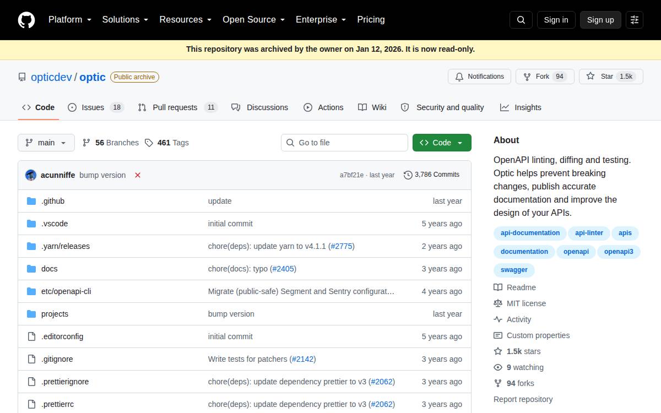Open the Pull requests tab
This screenshot has width=661, height=413.
pos(178,107)
